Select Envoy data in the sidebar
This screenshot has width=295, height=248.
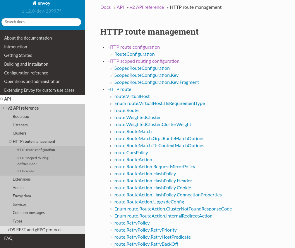[22, 196]
